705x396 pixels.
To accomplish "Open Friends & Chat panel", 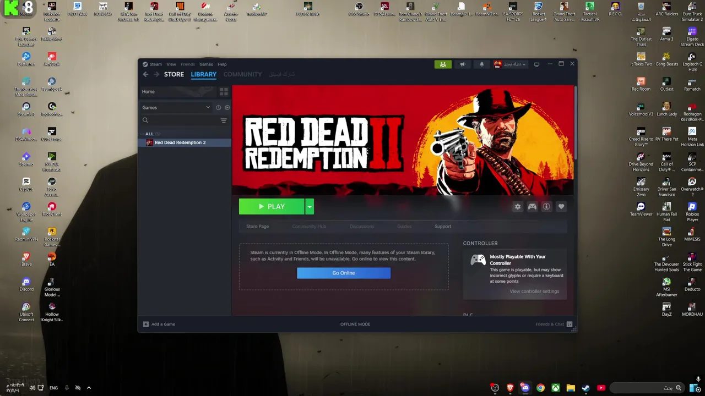I will (x=554, y=324).
